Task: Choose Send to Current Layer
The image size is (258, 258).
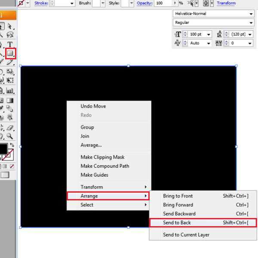Action: [x=203, y=235]
